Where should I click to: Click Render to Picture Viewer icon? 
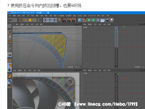(x=69, y=20)
